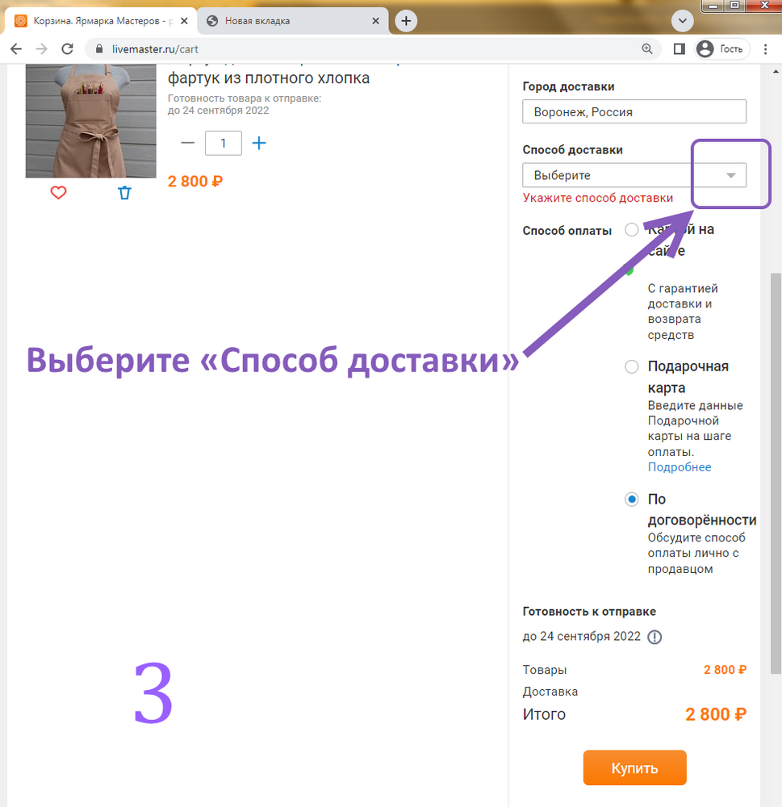Open a new tab with plus button

tap(406, 21)
